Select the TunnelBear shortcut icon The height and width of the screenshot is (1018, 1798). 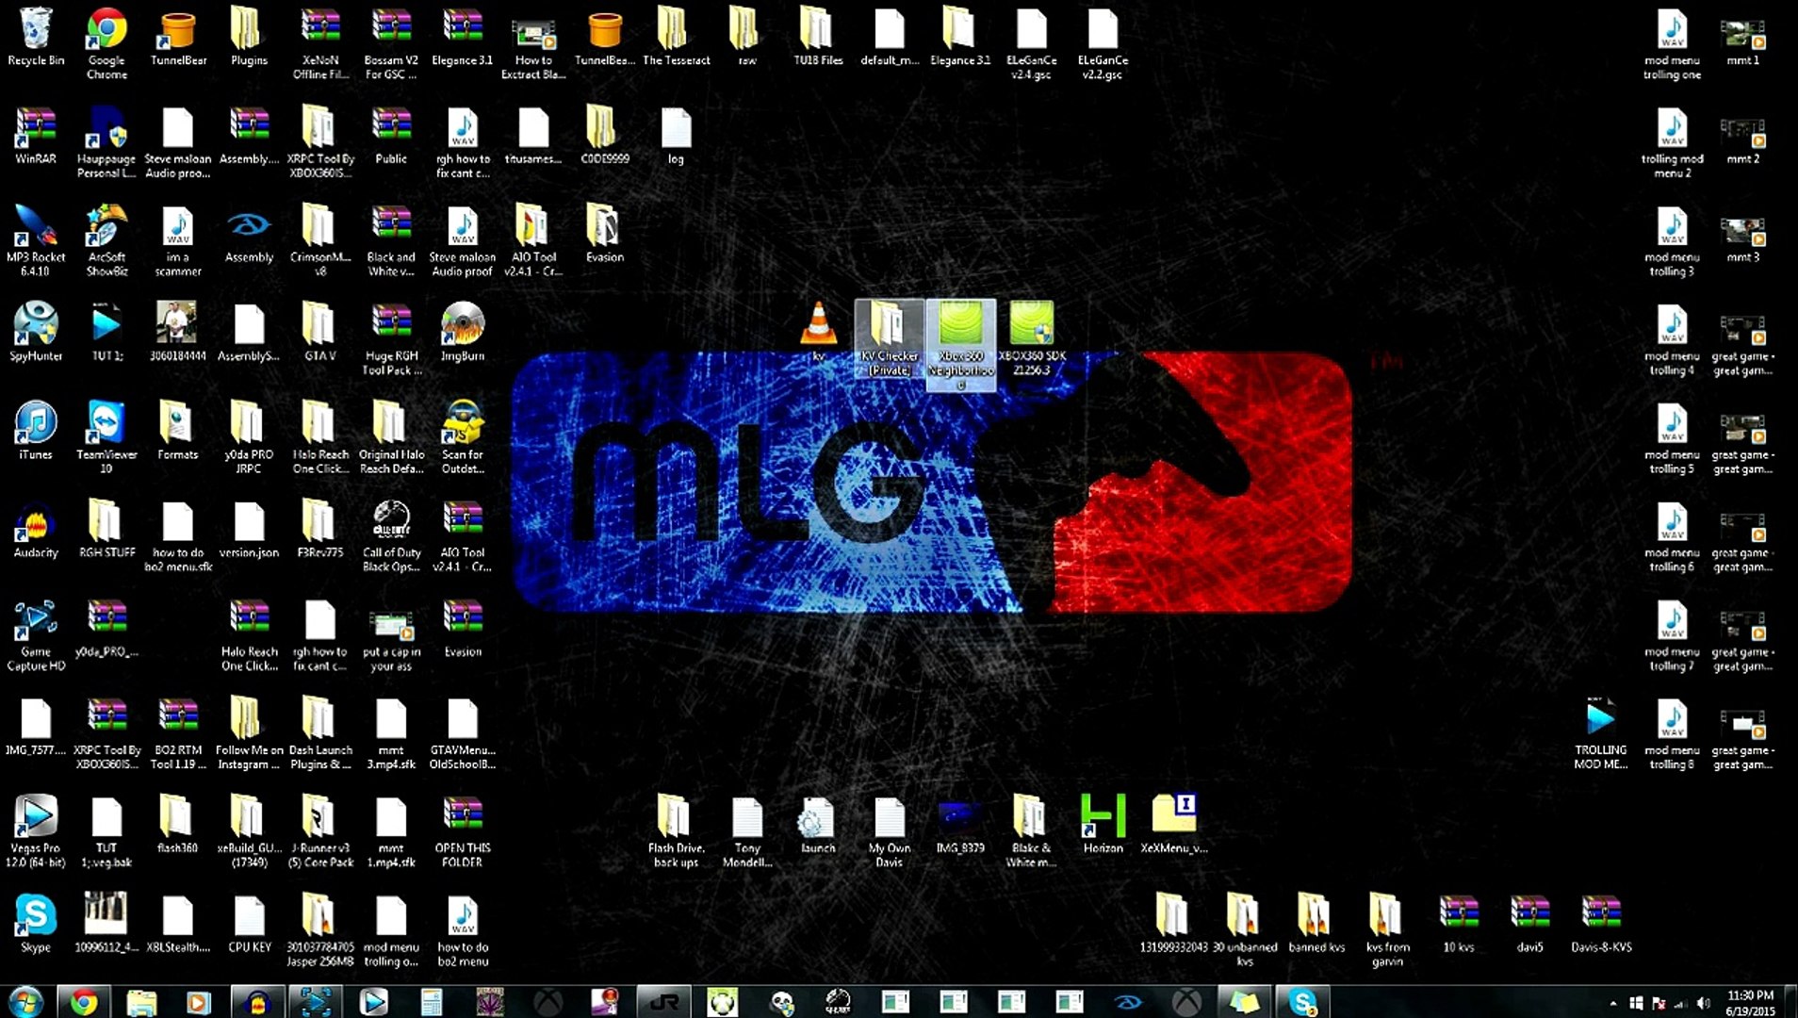click(x=178, y=38)
